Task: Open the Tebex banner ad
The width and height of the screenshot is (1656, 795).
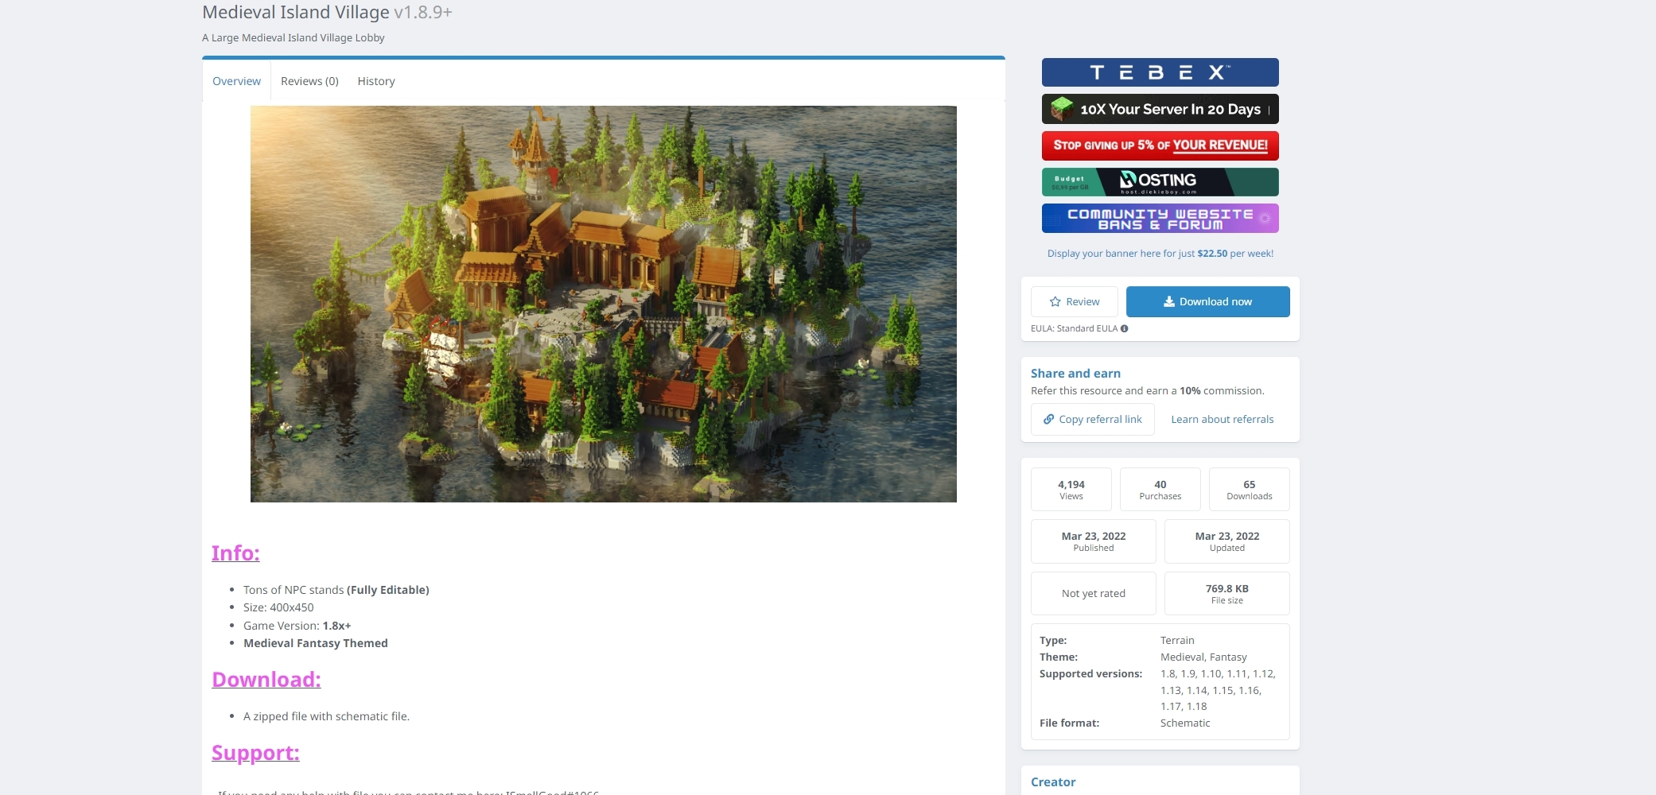Action: (1160, 72)
